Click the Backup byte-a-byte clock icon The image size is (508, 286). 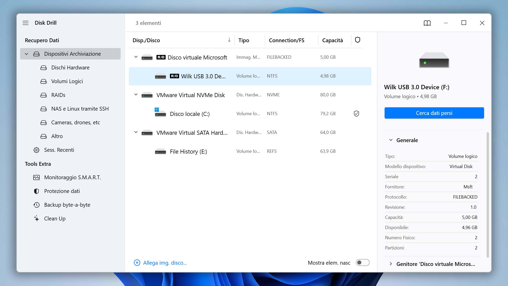pos(36,205)
